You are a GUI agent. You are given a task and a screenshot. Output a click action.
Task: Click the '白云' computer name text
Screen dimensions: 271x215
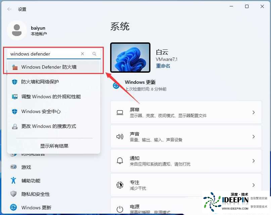click(x=162, y=52)
